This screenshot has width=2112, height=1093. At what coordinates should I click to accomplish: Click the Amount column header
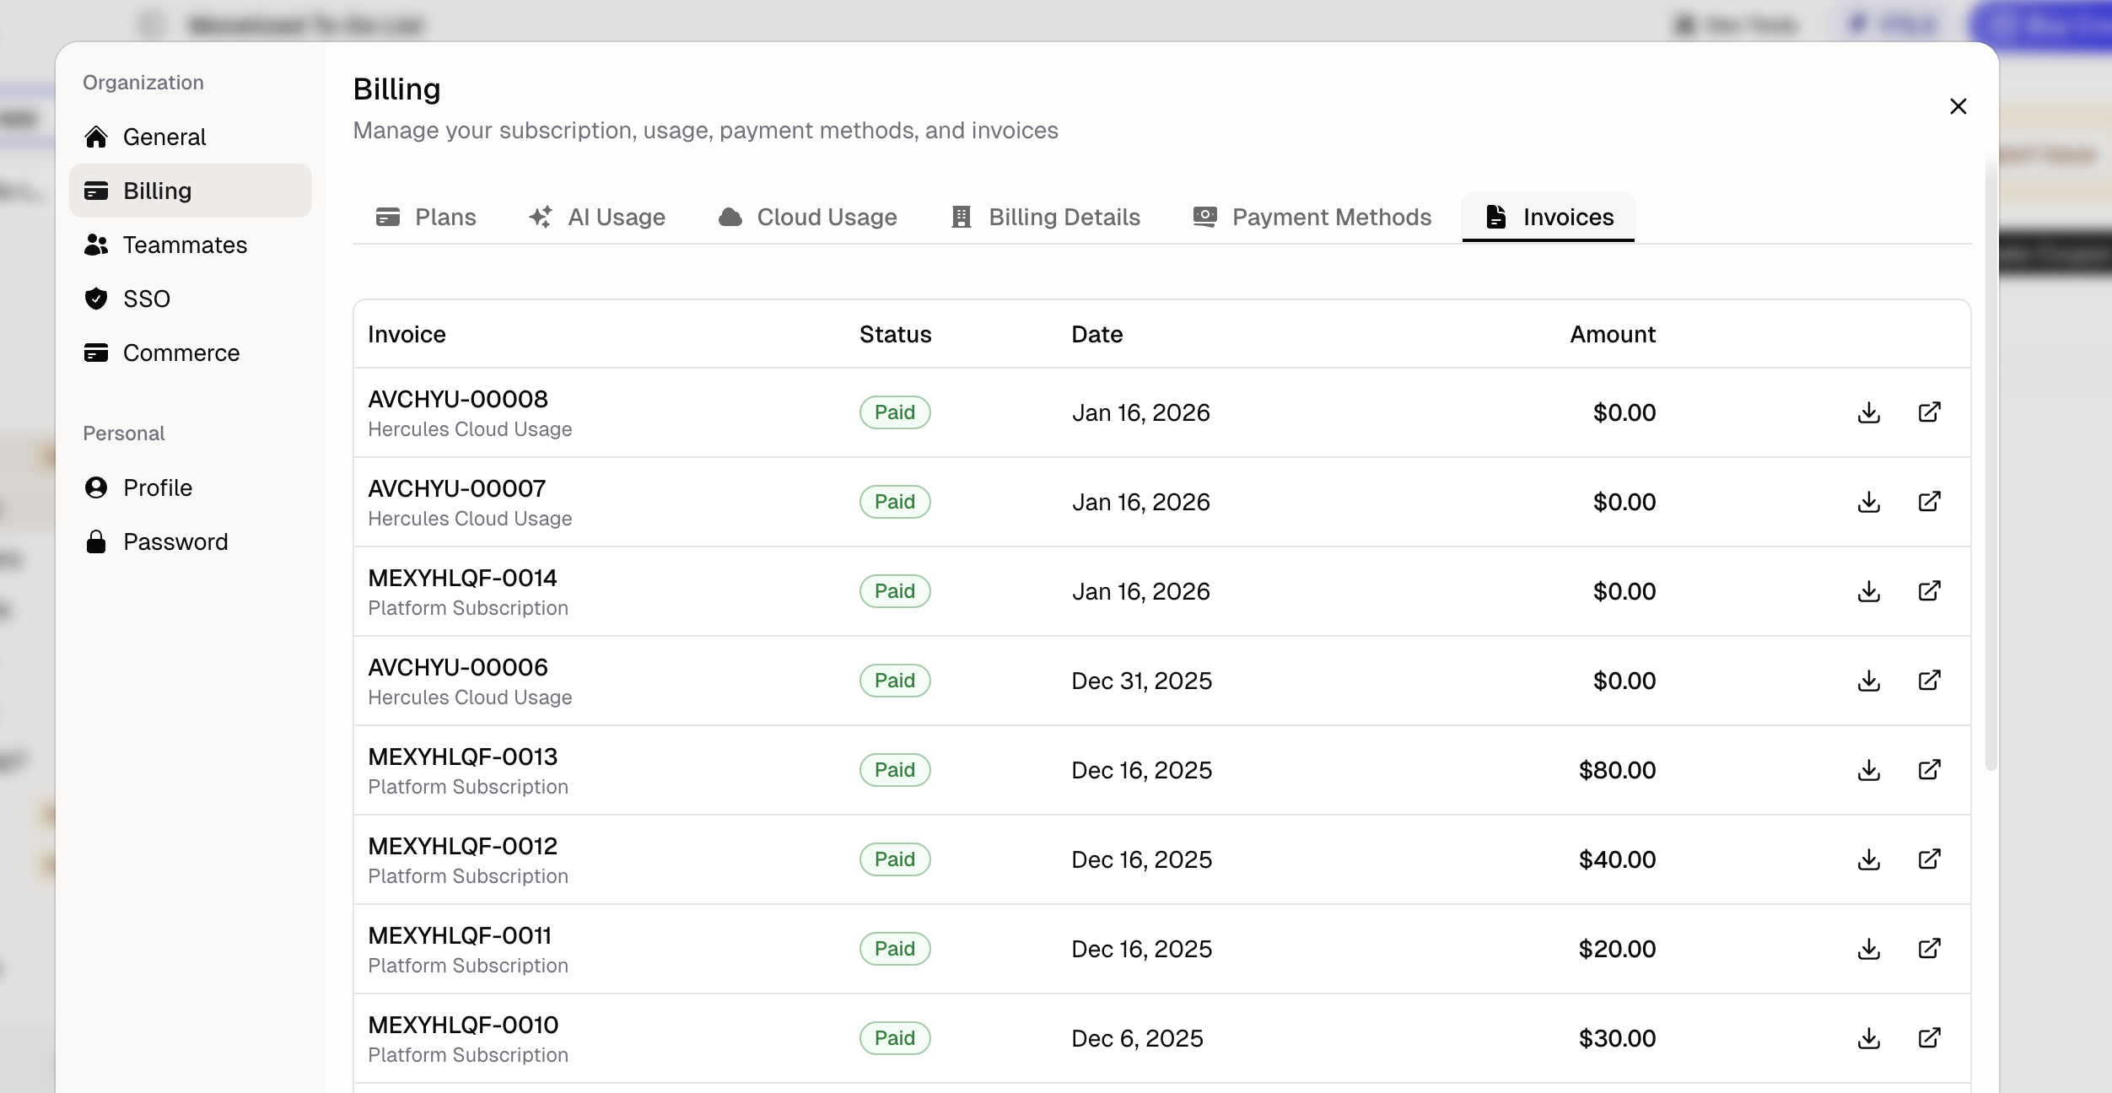click(1613, 334)
